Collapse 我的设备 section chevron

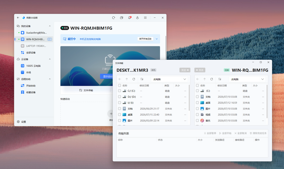pos(50,26)
